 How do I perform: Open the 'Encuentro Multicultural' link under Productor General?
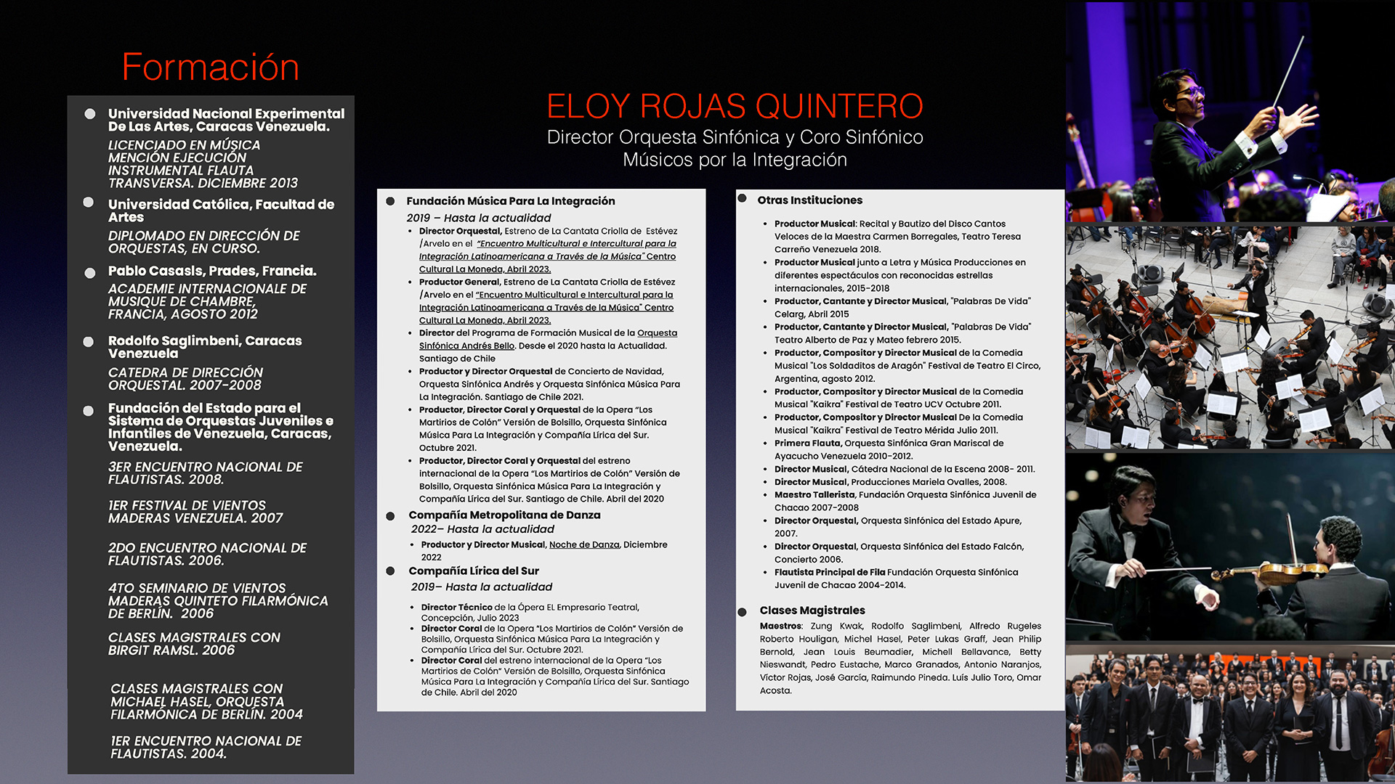click(546, 307)
